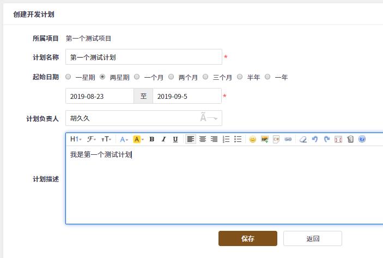Click the 返回 button
The width and height of the screenshot is (383, 258).
coord(313,238)
